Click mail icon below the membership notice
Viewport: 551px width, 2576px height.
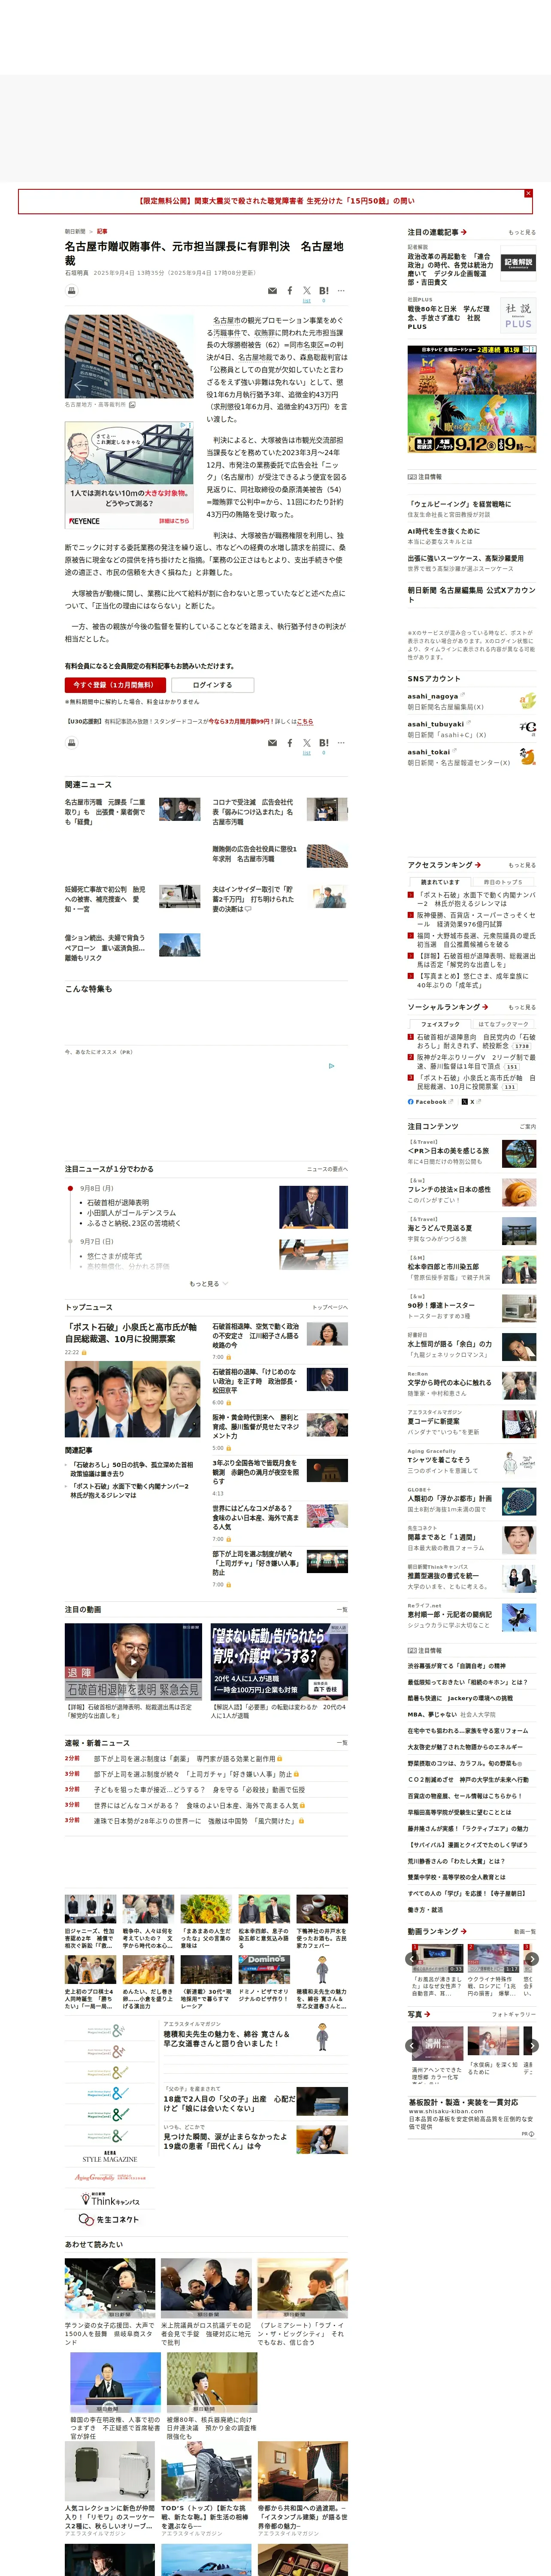pos(272,743)
